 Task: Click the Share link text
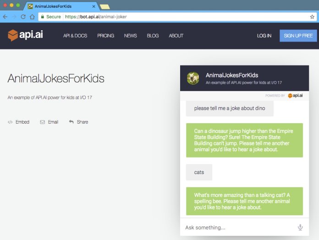82,122
